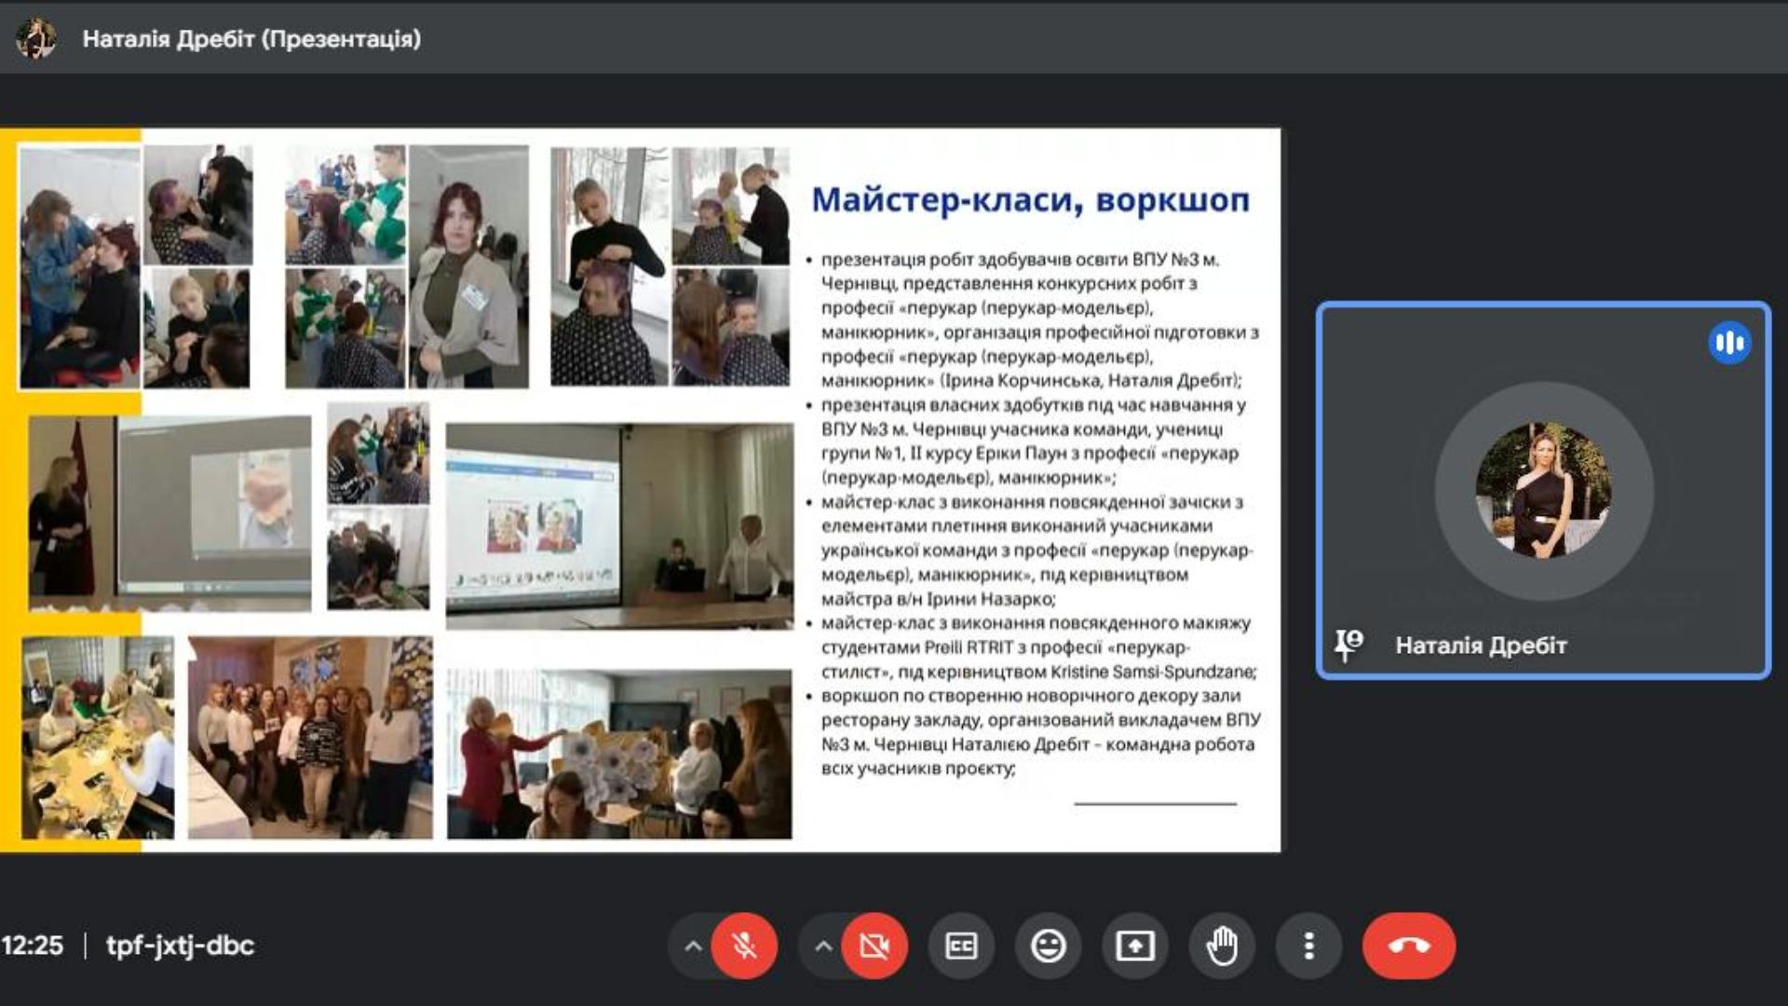Viewport: 1788px width, 1006px height.
Task: Click the Present now screen-share icon
Action: pos(1134,946)
